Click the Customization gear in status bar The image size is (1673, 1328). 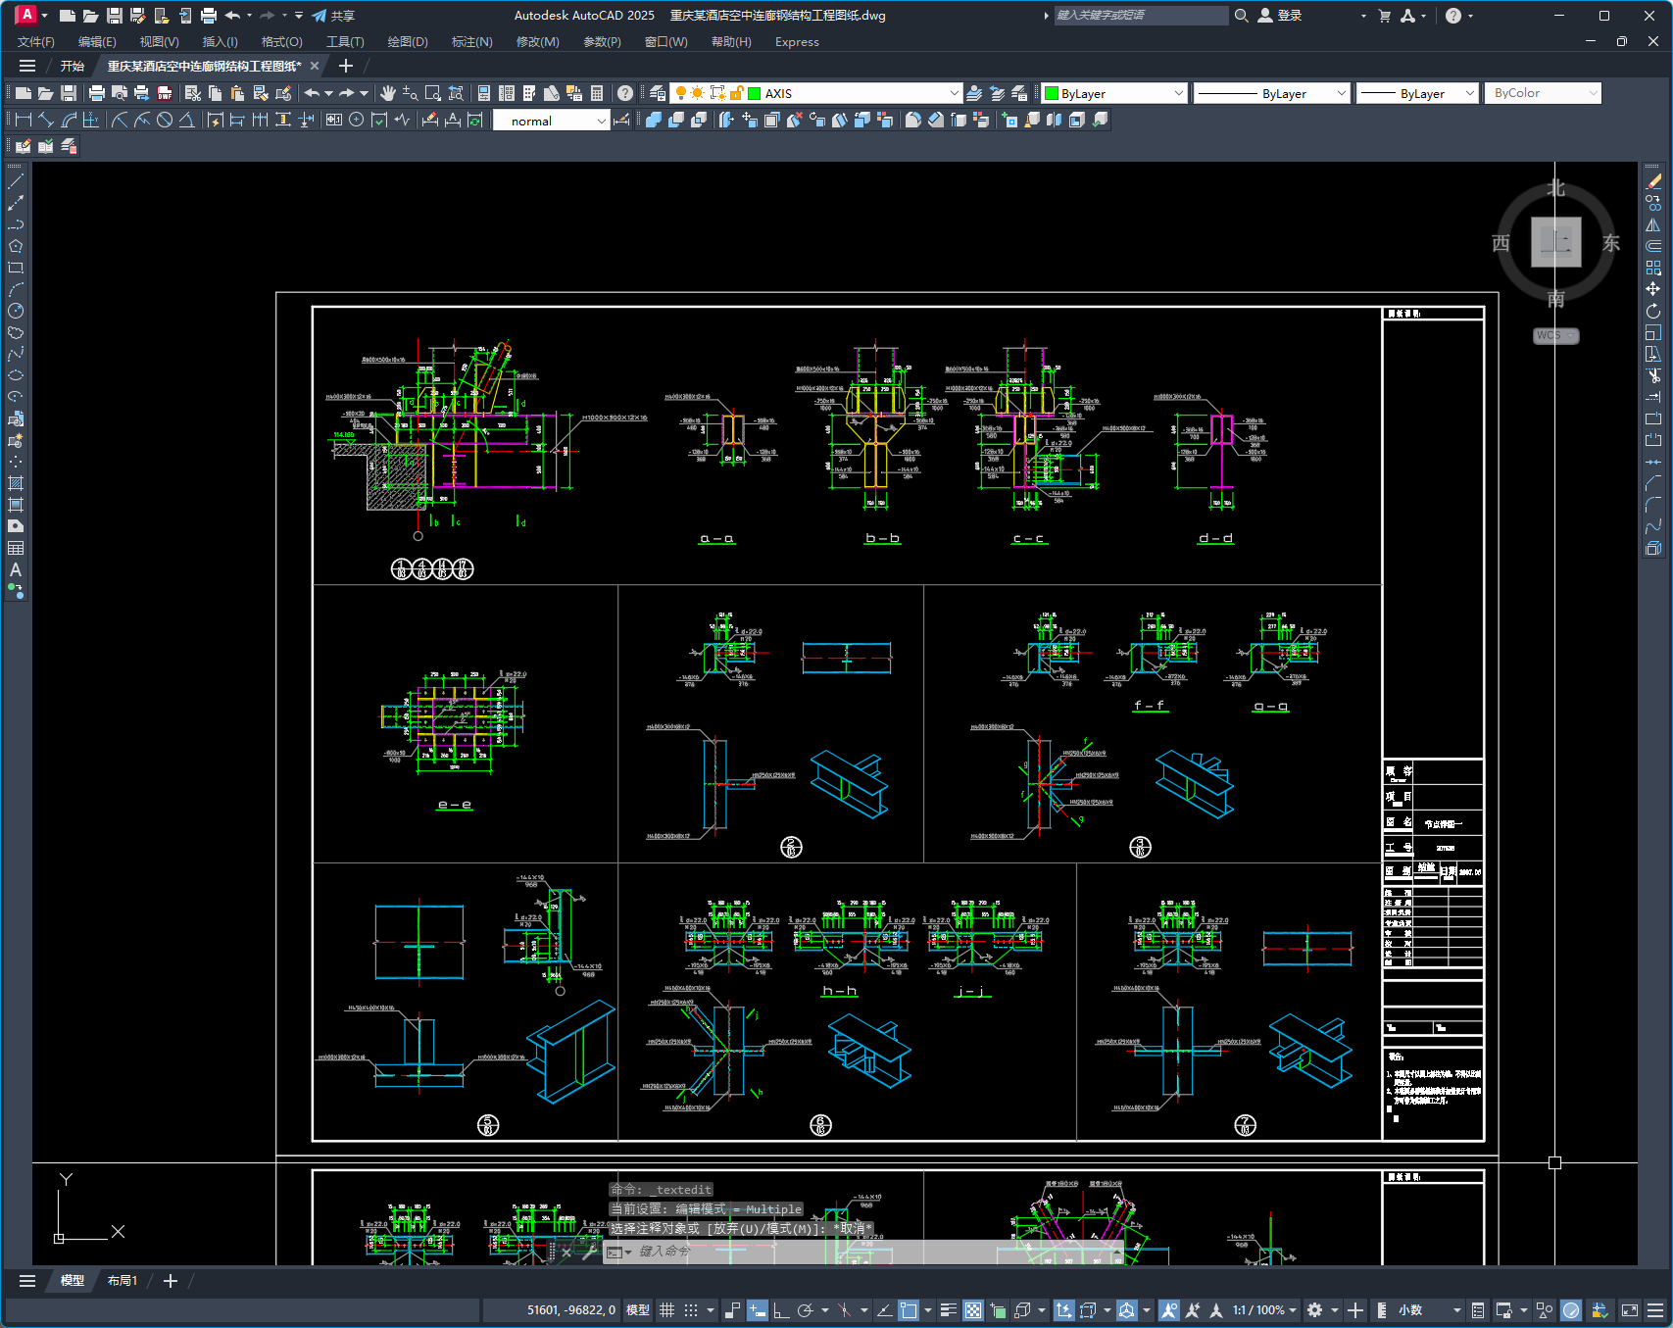(1315, 1310)
